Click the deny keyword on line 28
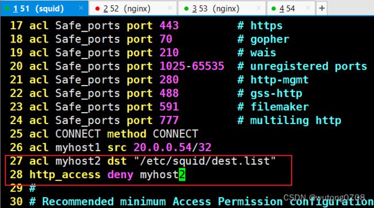Viewport: 374px width, 208px height. point(120,175)
